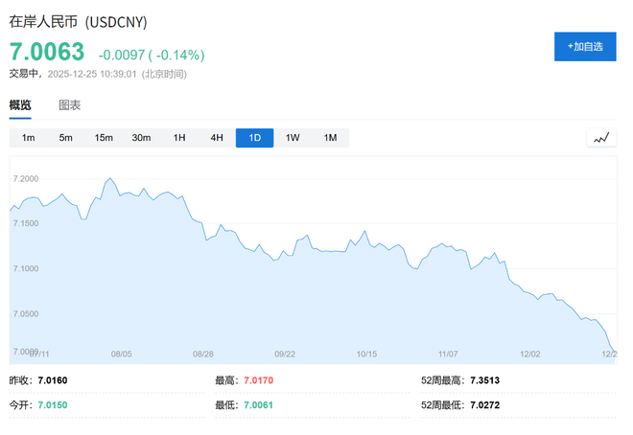Viewport: 633px width, 435px height.
Task: Click the line chart style icon
Action: tap(601, 138)
